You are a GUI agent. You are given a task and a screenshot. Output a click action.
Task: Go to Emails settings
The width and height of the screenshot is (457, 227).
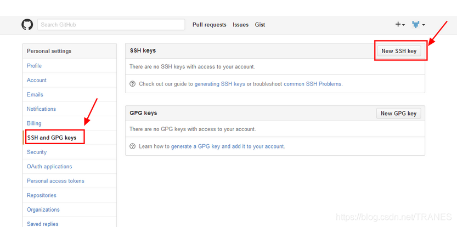70,94
